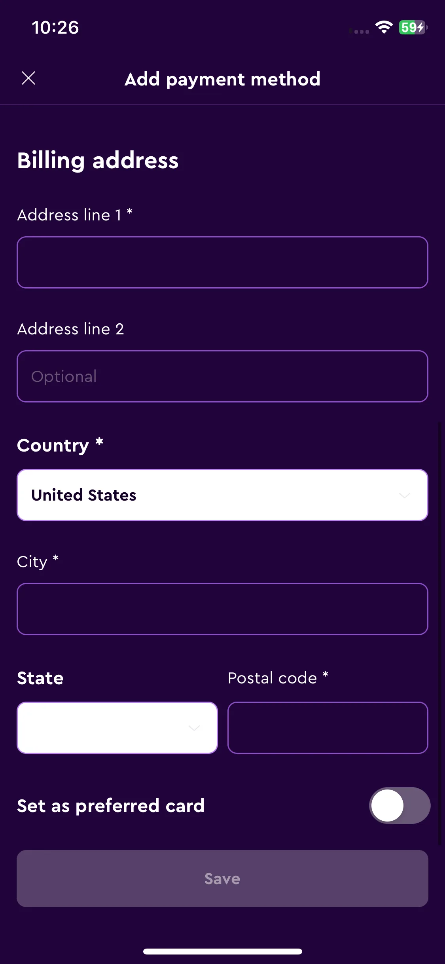Tap the Save button

click(222, 879)
